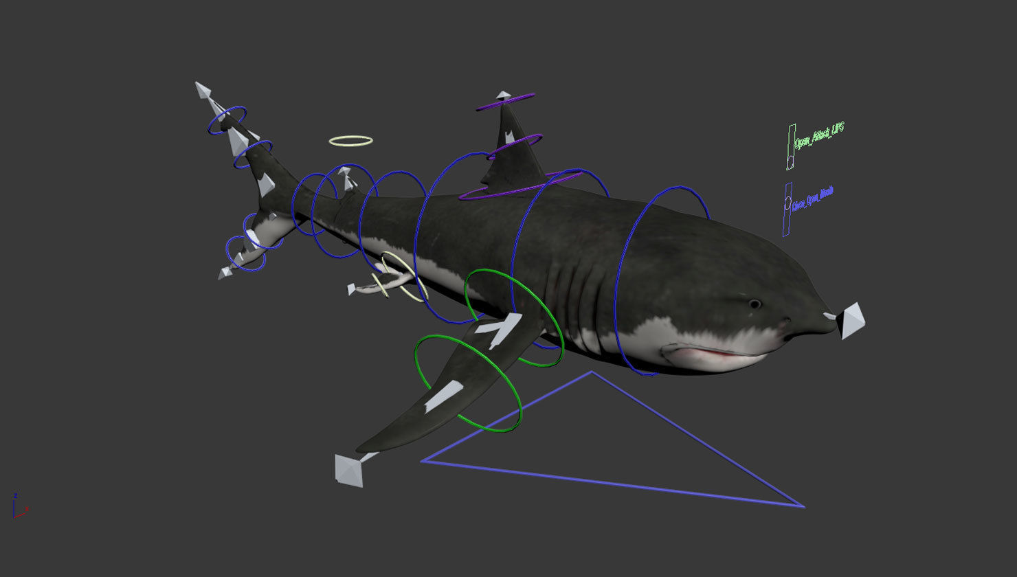Select the bone tip atop the upper tail fin
The height and width of the screenshot is (577, 1017).
click(203, 89)
